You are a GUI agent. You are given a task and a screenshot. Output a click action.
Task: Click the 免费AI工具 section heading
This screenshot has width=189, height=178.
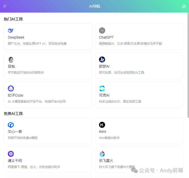point(13,114)
